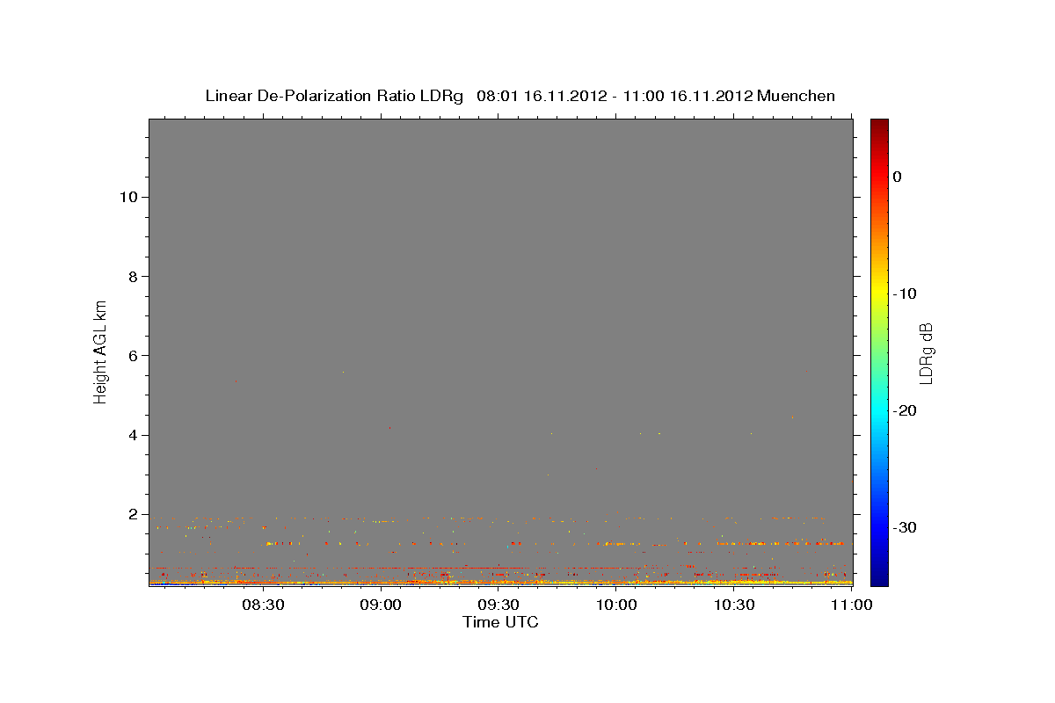Pick the dark blue bottom of colorbar

(879, 578)
